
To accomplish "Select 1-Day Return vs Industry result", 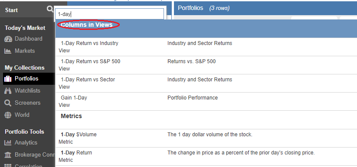I will pos(206,47).
